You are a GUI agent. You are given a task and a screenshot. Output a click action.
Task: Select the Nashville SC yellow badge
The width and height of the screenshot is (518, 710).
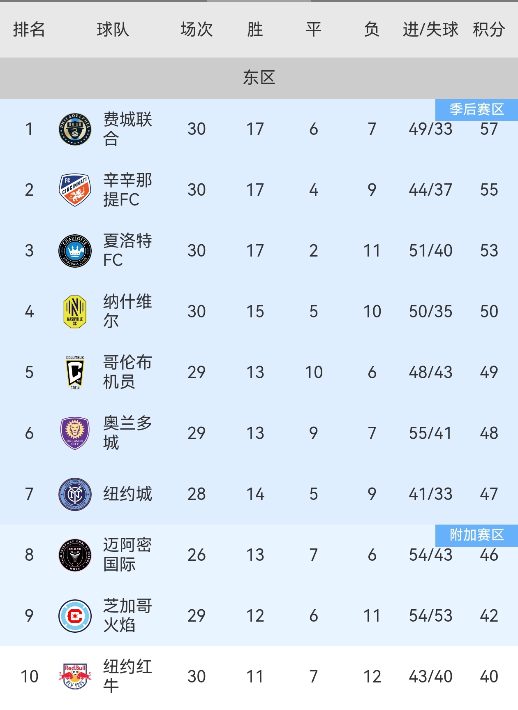click(x=75, y=312)
